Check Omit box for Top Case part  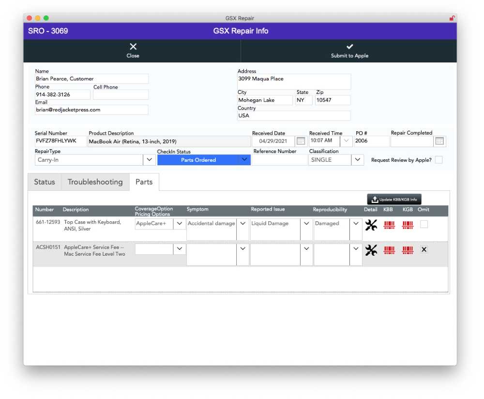click(x=424, y=224)
